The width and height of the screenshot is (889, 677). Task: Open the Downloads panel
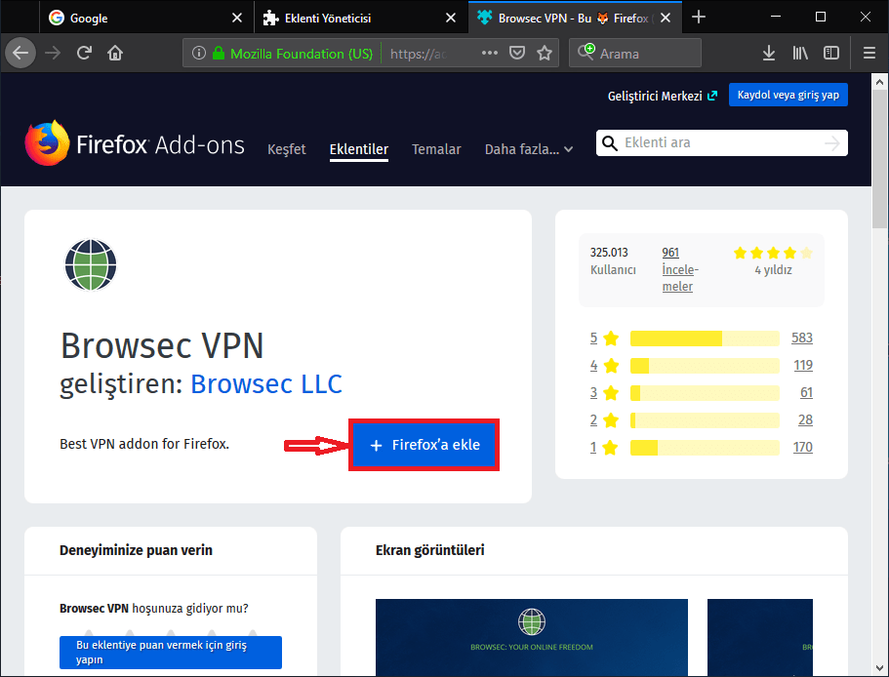[769, 54]
